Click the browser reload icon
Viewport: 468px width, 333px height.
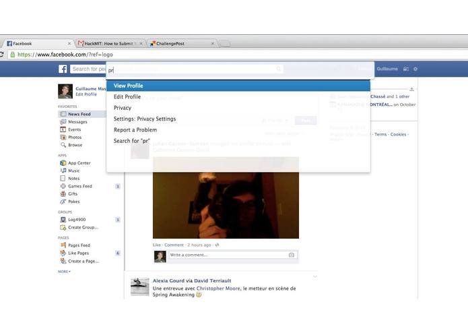pos(1,55)
